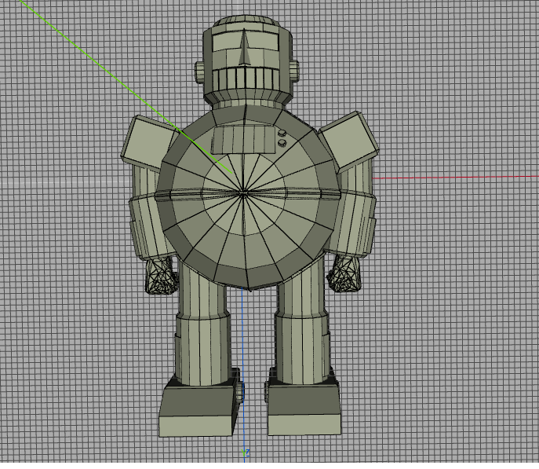539x469 pixels.
Task: Select the left-side foot block
Action: click(x=199, y=408)
